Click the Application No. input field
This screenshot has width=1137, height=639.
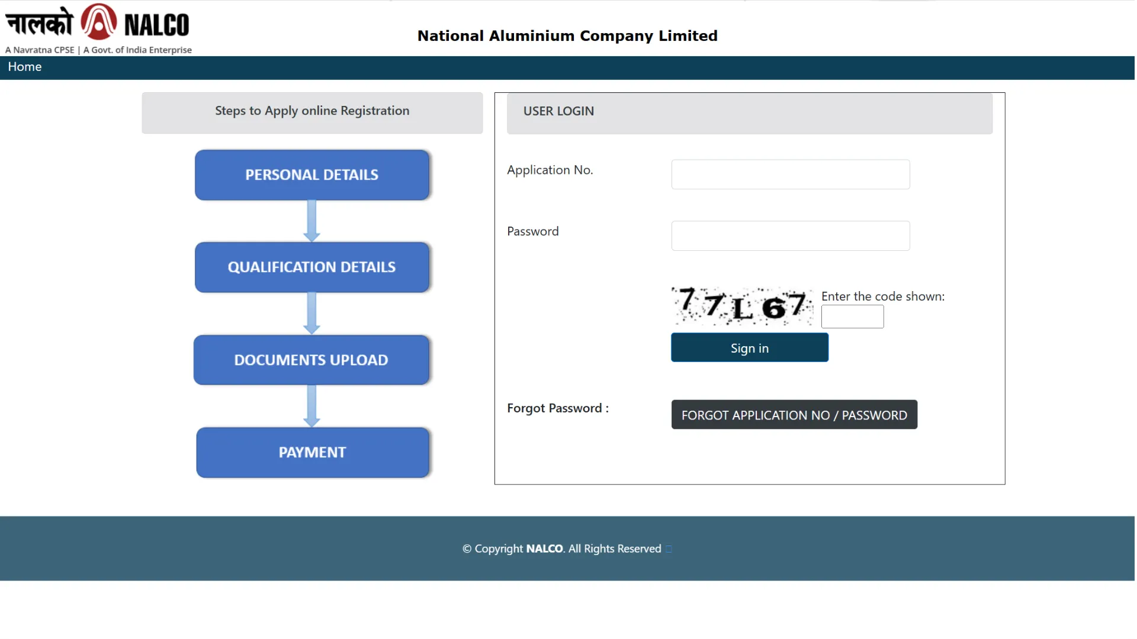tap(791, 175)
